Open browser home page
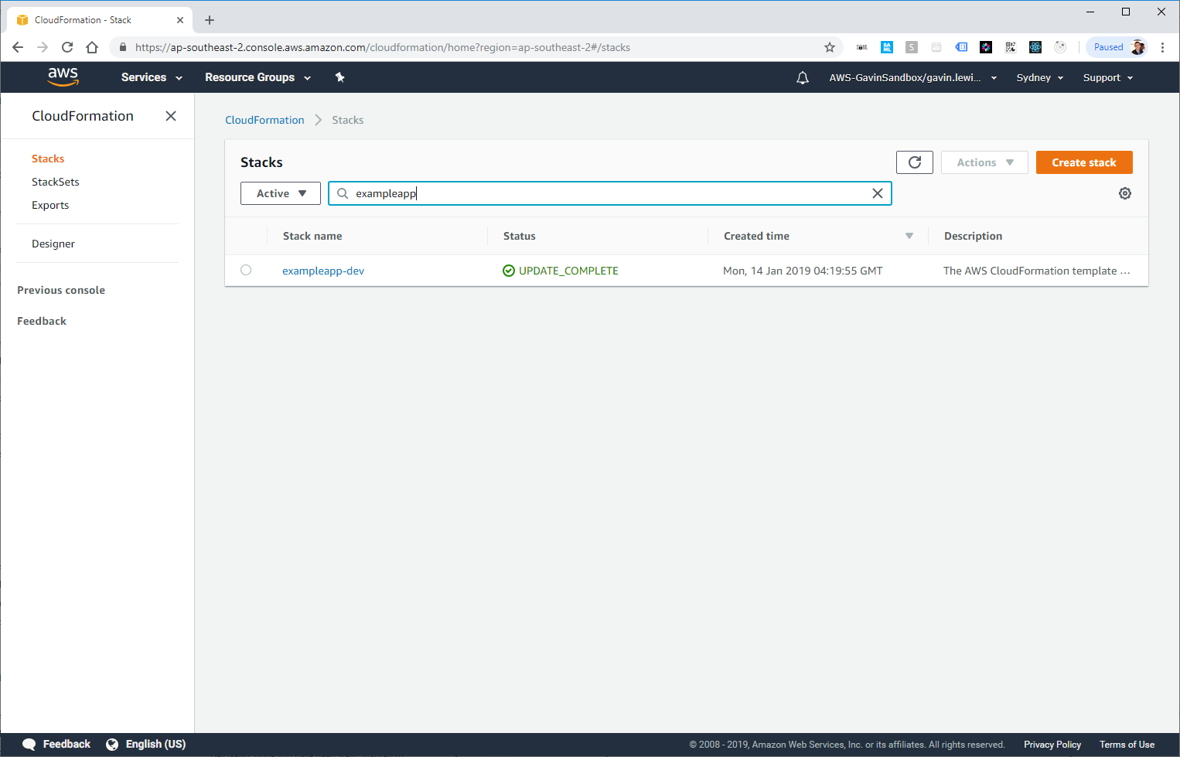 point(92,47)
